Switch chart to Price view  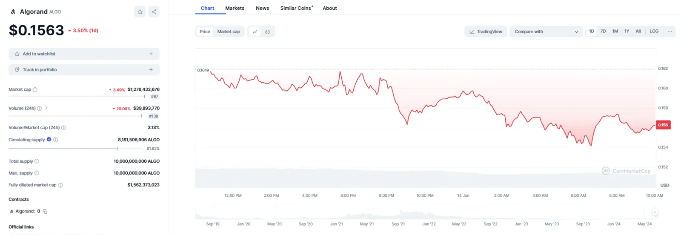point(205,32)
